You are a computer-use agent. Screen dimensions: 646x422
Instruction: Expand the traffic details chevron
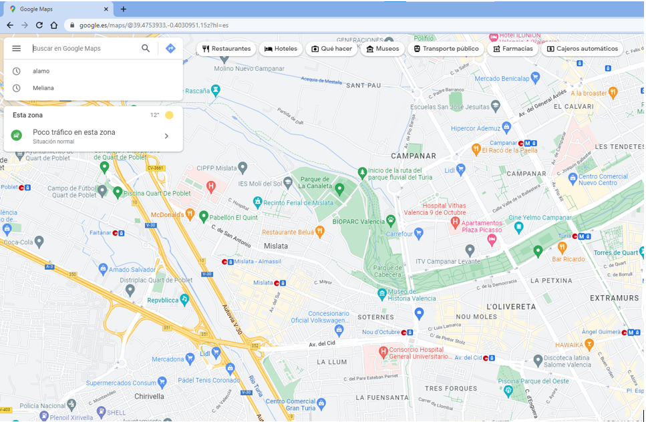click(166, 136)
